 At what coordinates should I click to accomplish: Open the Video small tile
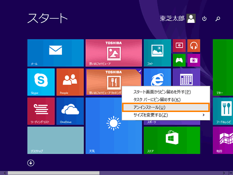(179, 46)
